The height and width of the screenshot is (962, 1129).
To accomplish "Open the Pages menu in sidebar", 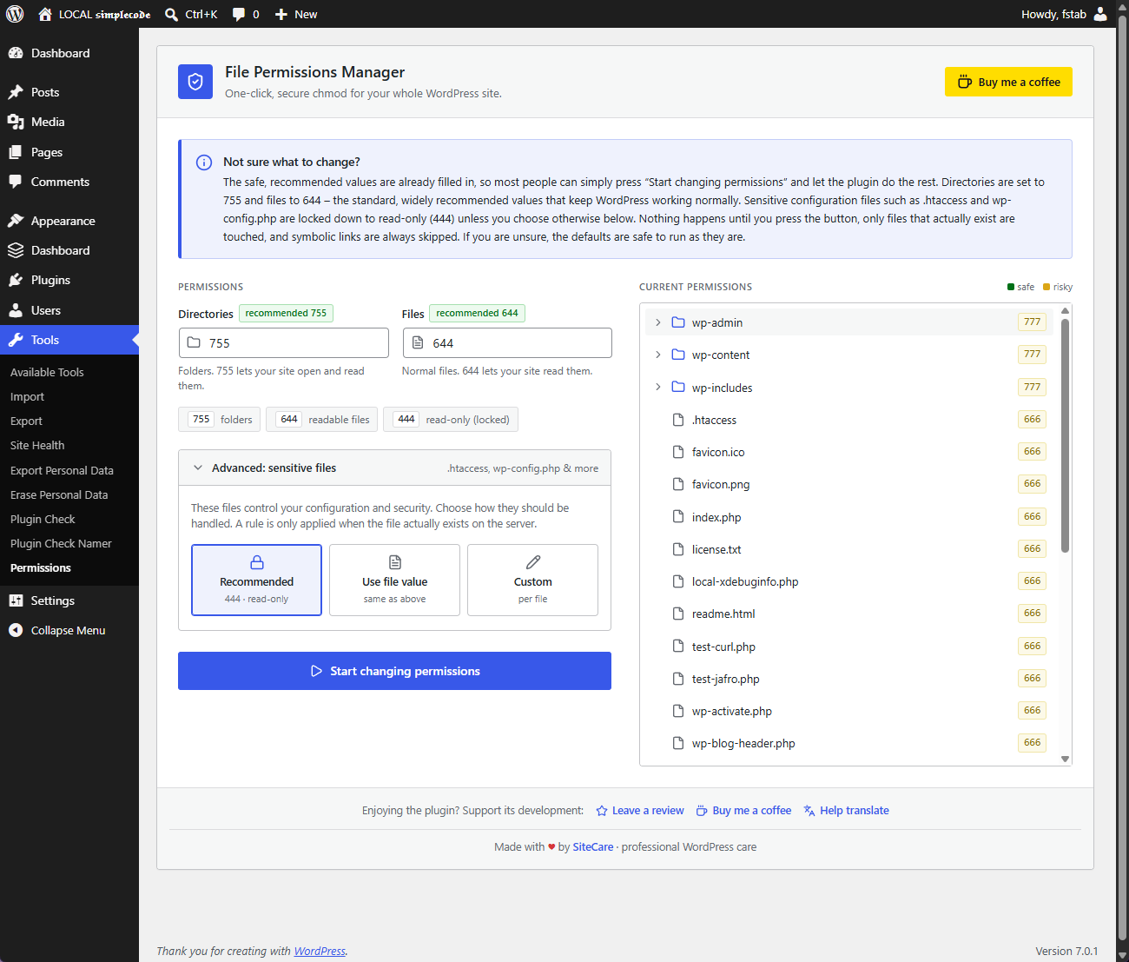I will 69,152.
